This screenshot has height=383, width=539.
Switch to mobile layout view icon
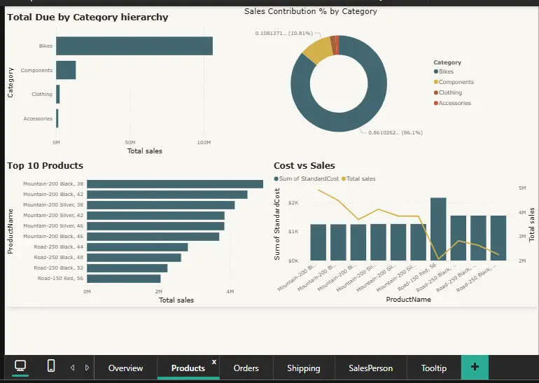(x=51, y=365)
